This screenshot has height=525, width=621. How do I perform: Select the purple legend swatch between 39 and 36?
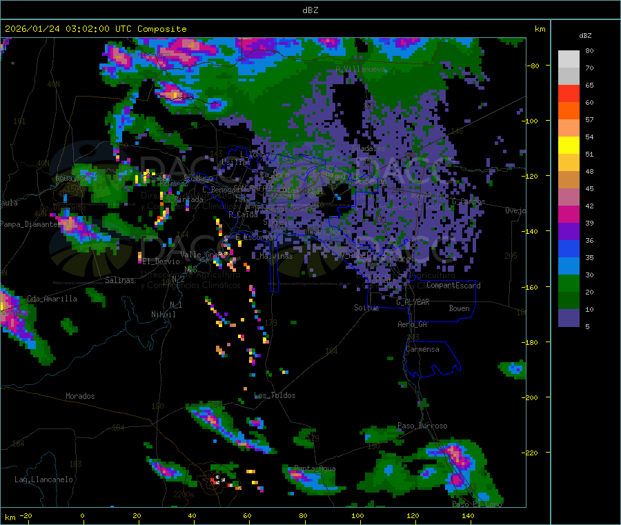569,232
